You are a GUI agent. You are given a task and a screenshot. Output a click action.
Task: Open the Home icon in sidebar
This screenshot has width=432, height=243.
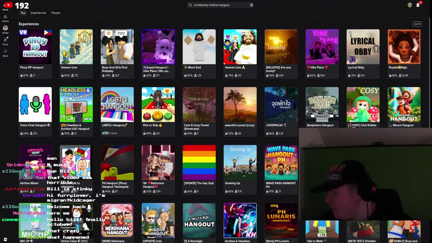click(5, 6)
